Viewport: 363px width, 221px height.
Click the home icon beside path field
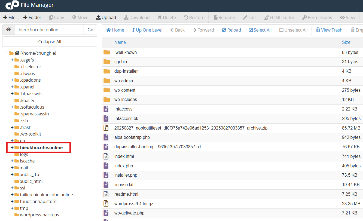(9, 30)
